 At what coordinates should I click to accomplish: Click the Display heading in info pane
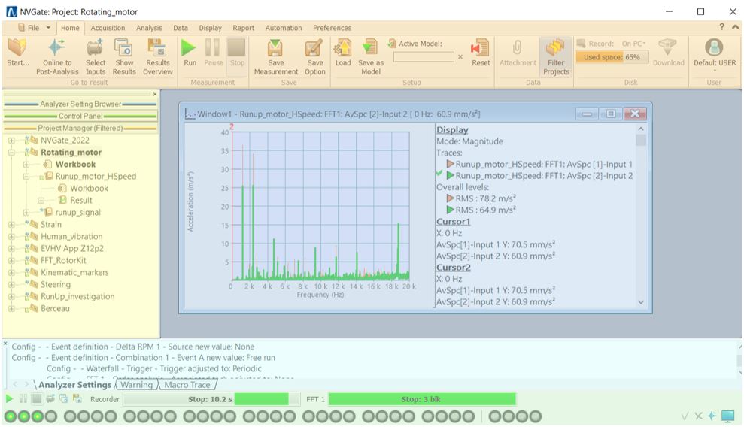452,130
